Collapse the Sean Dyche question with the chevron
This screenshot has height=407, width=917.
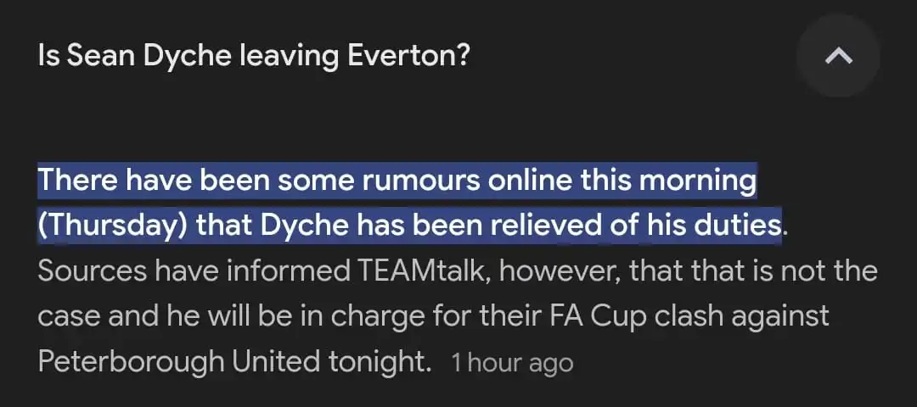(838, 57)
